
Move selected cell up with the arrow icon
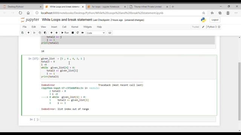point(51,33)
